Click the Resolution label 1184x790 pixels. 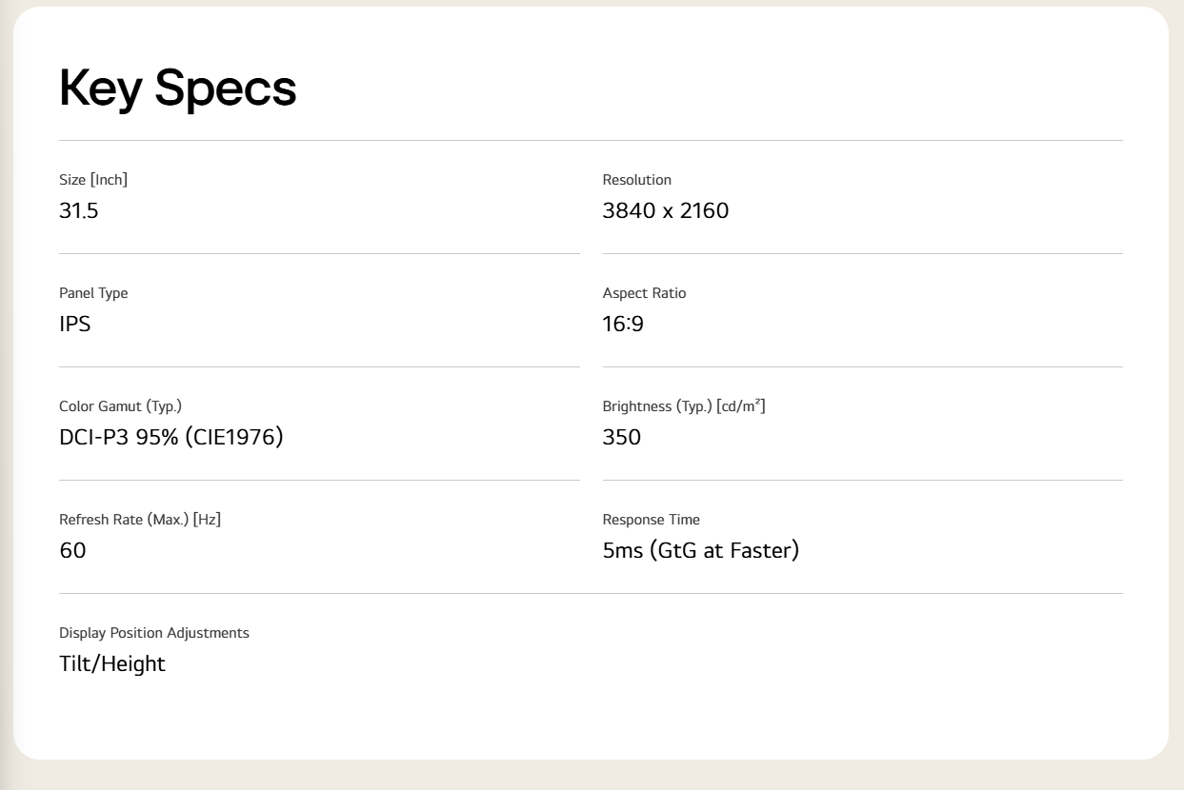point(637,180)
